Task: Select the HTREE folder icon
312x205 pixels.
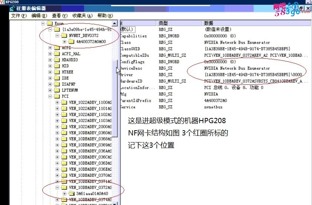Action: tap(57, 72)
